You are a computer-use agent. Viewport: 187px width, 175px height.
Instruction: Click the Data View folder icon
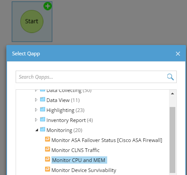click(42, 99)
